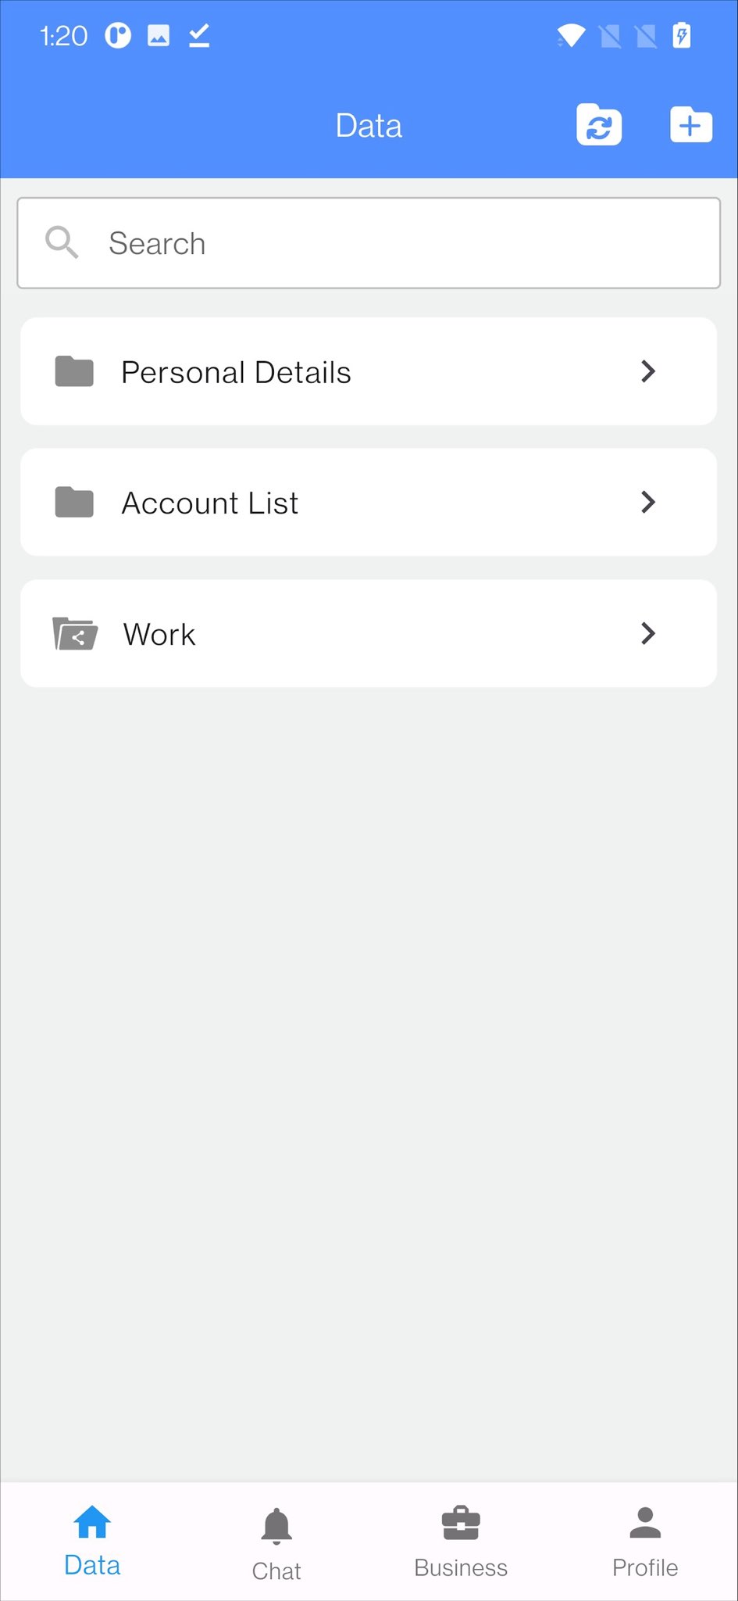Expand Account List with its chevron
The height and width of the screenshot is (1601, 738).
tap(647, 502)
